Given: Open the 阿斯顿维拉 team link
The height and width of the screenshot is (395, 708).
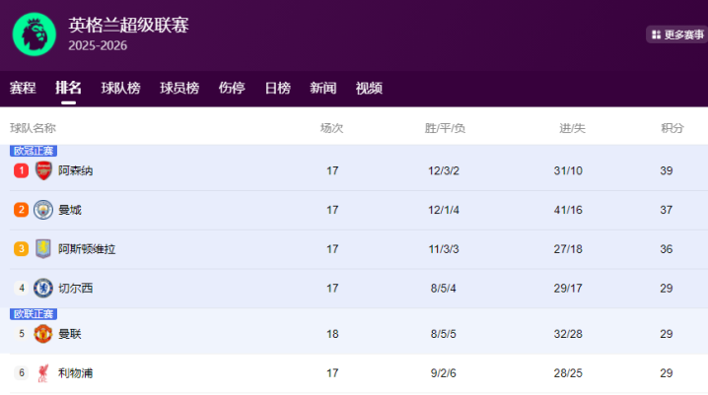Looking at the screenshot, I should (x=87, y=249).
